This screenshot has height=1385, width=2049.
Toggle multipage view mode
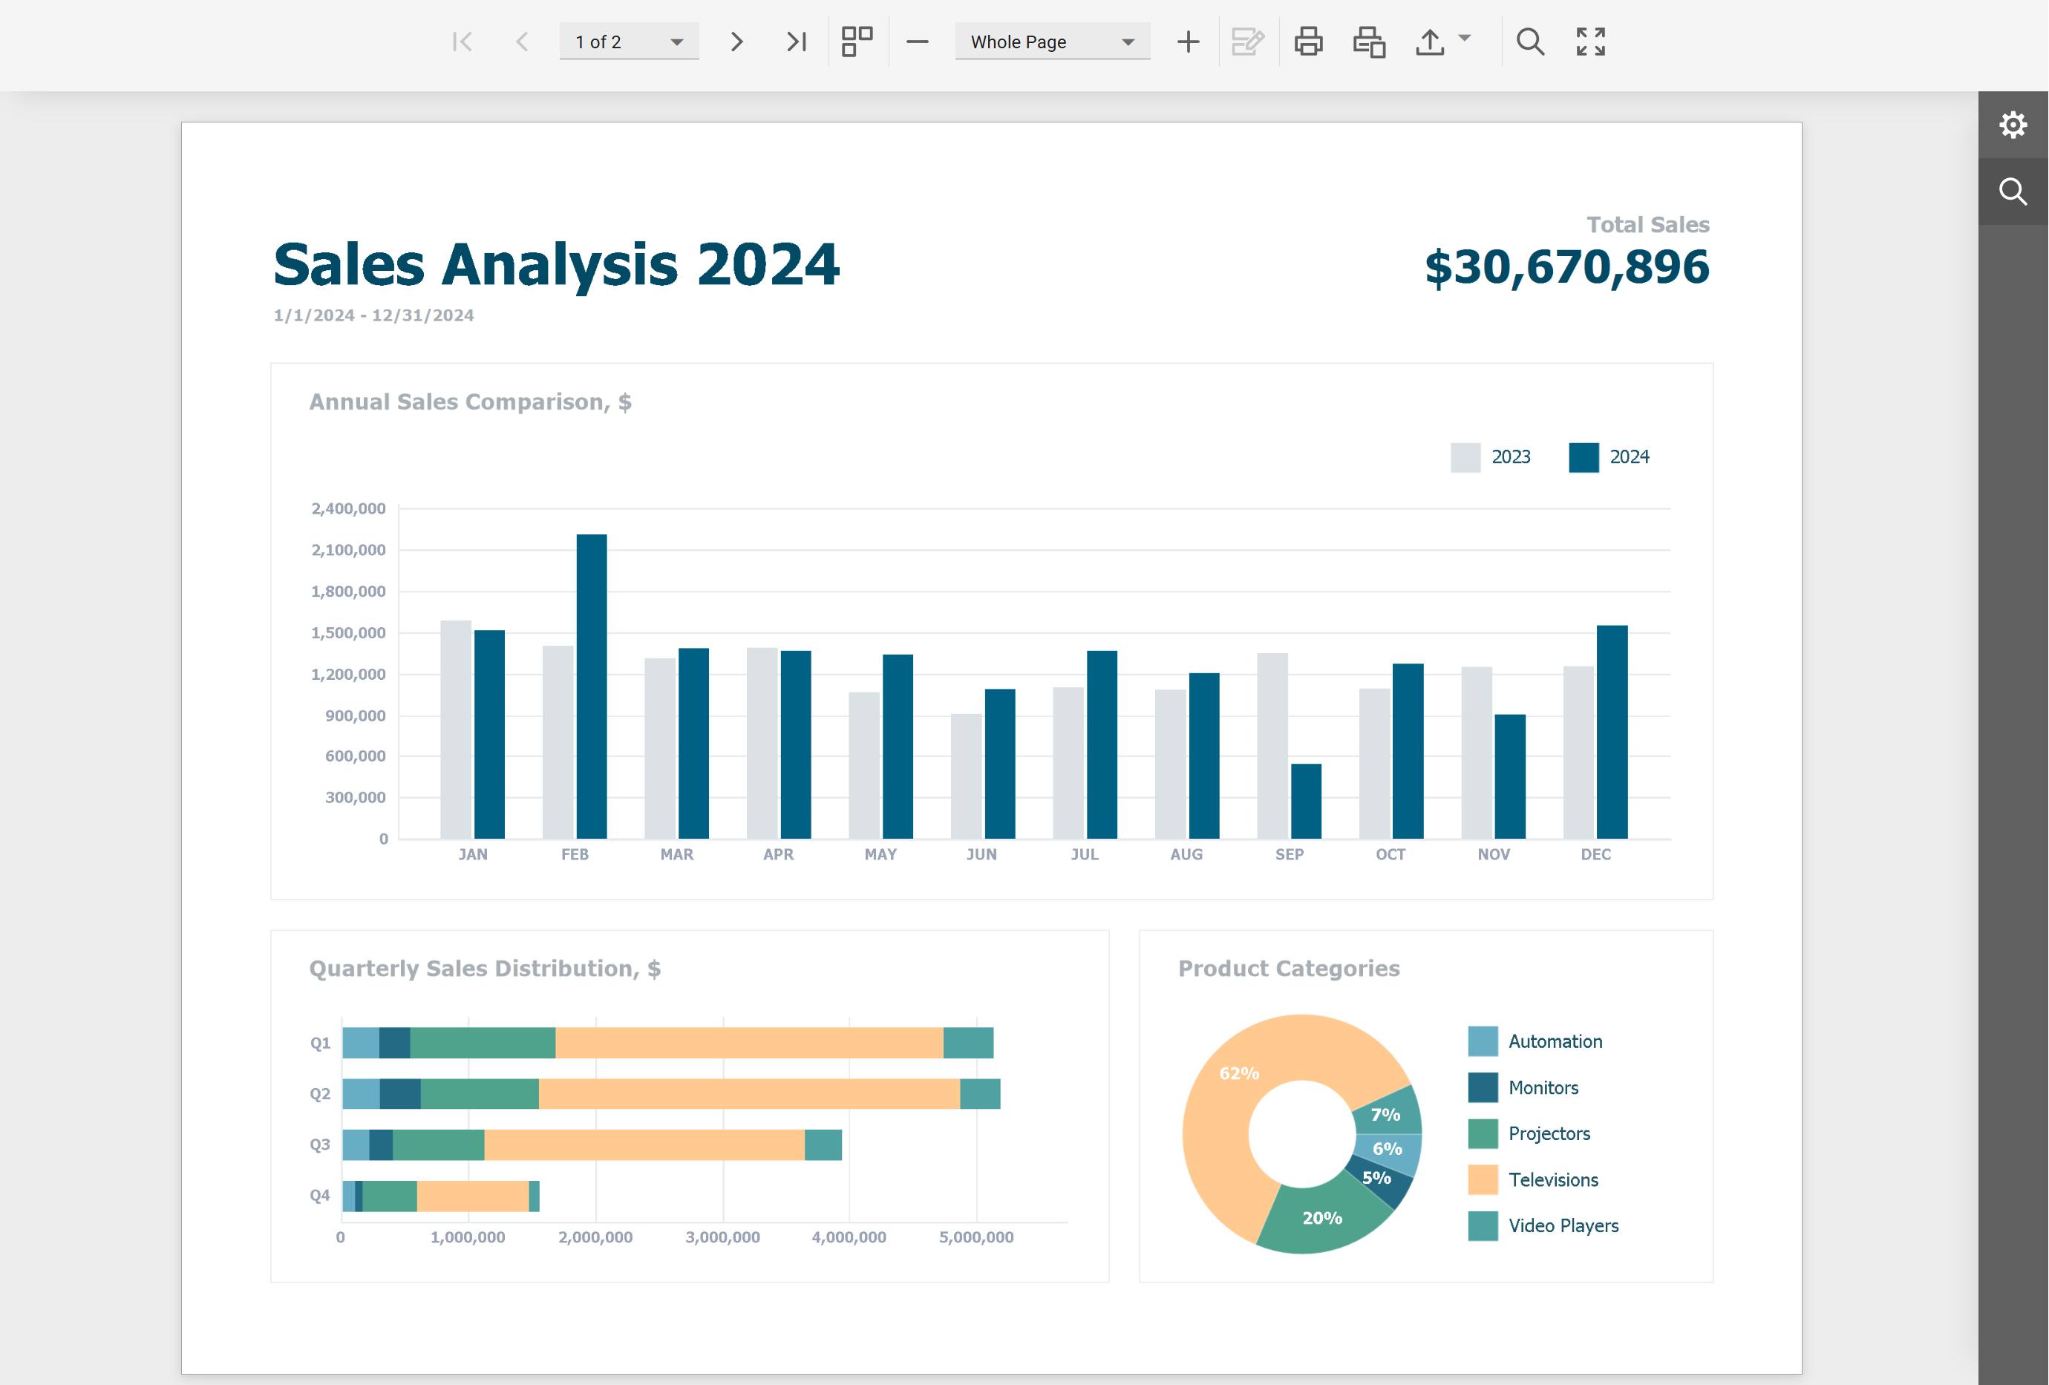click(x=857, y=42)
